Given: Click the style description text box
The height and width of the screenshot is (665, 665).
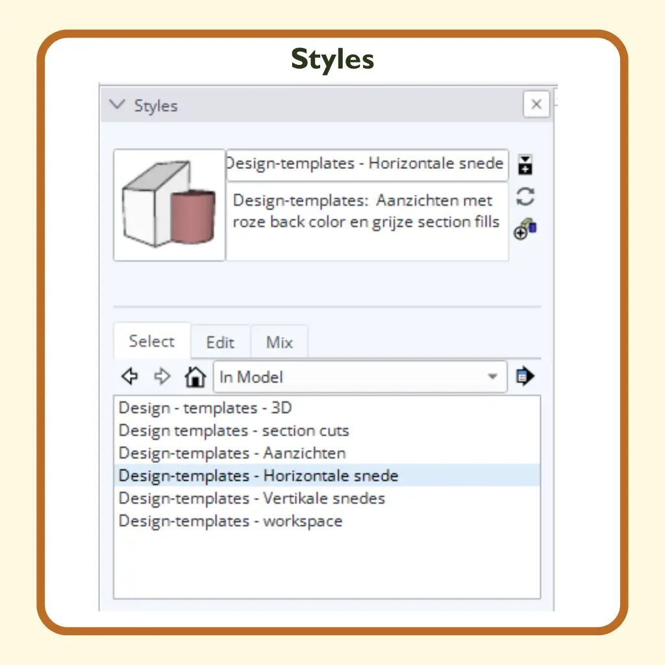Looking at the screenshot, I should point(368,222).
